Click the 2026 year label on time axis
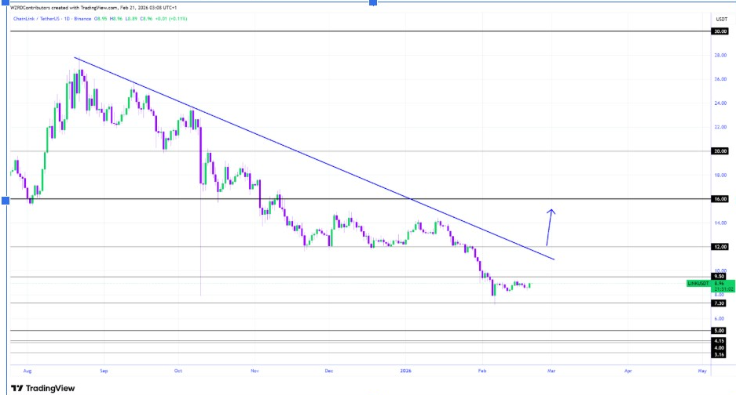Viewport: 736px width, 395px height. pyautogui.click(x=405, y=371)
